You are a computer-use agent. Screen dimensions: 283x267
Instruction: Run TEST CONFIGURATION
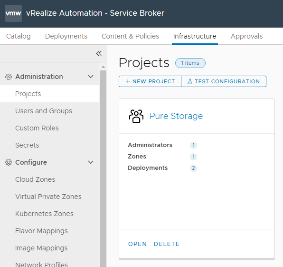224,81
